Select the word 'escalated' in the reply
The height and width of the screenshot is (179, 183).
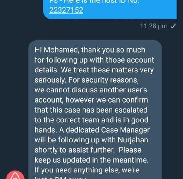[x=131, y=110]
